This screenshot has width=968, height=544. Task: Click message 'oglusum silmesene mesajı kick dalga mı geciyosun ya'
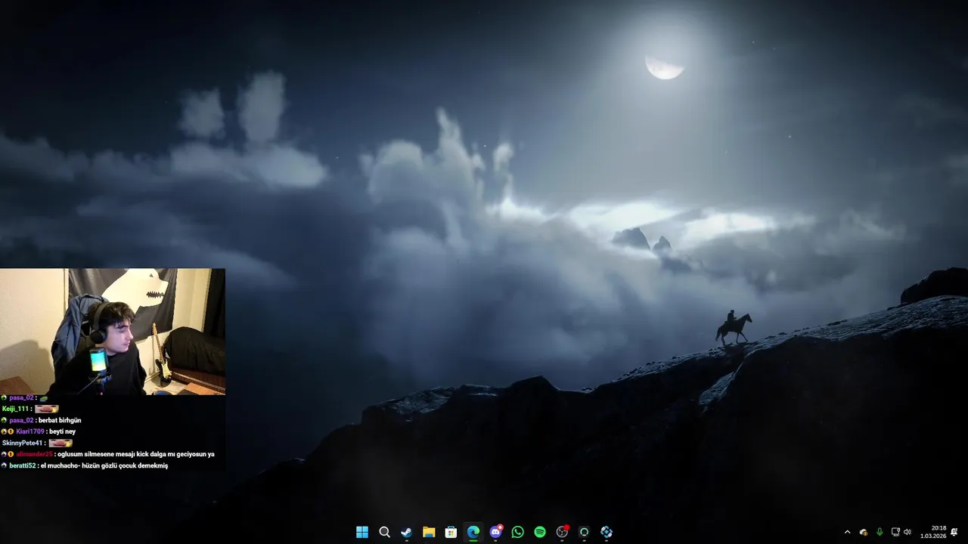point(136,454)
